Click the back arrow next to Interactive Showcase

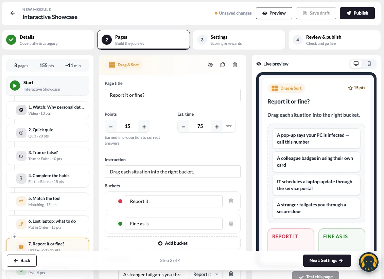click(13, 13)
